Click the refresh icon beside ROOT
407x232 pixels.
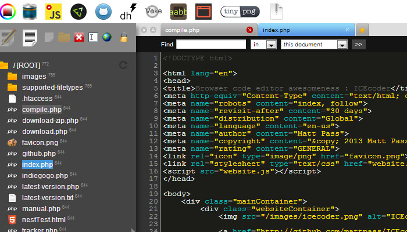coord(123,65)
